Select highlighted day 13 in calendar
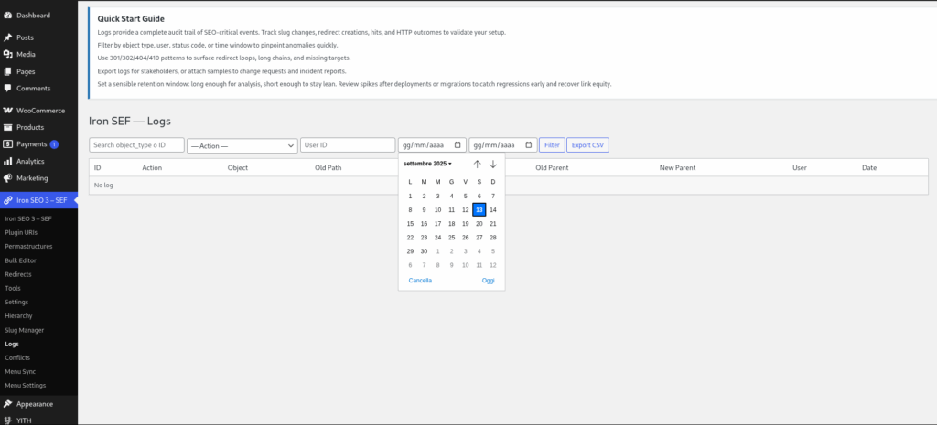This screenshot has width=937, height=425. (479, 209)
